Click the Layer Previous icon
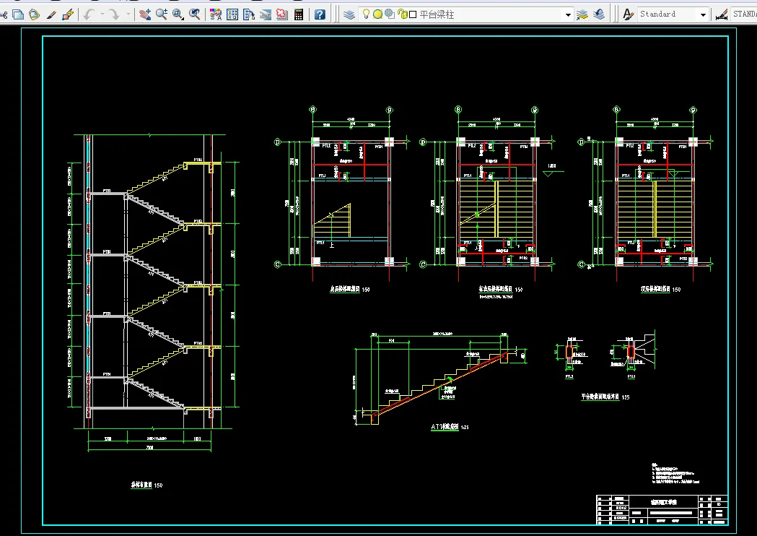The image size is (757, 536). pyautogui.click(x=599, y=14)
